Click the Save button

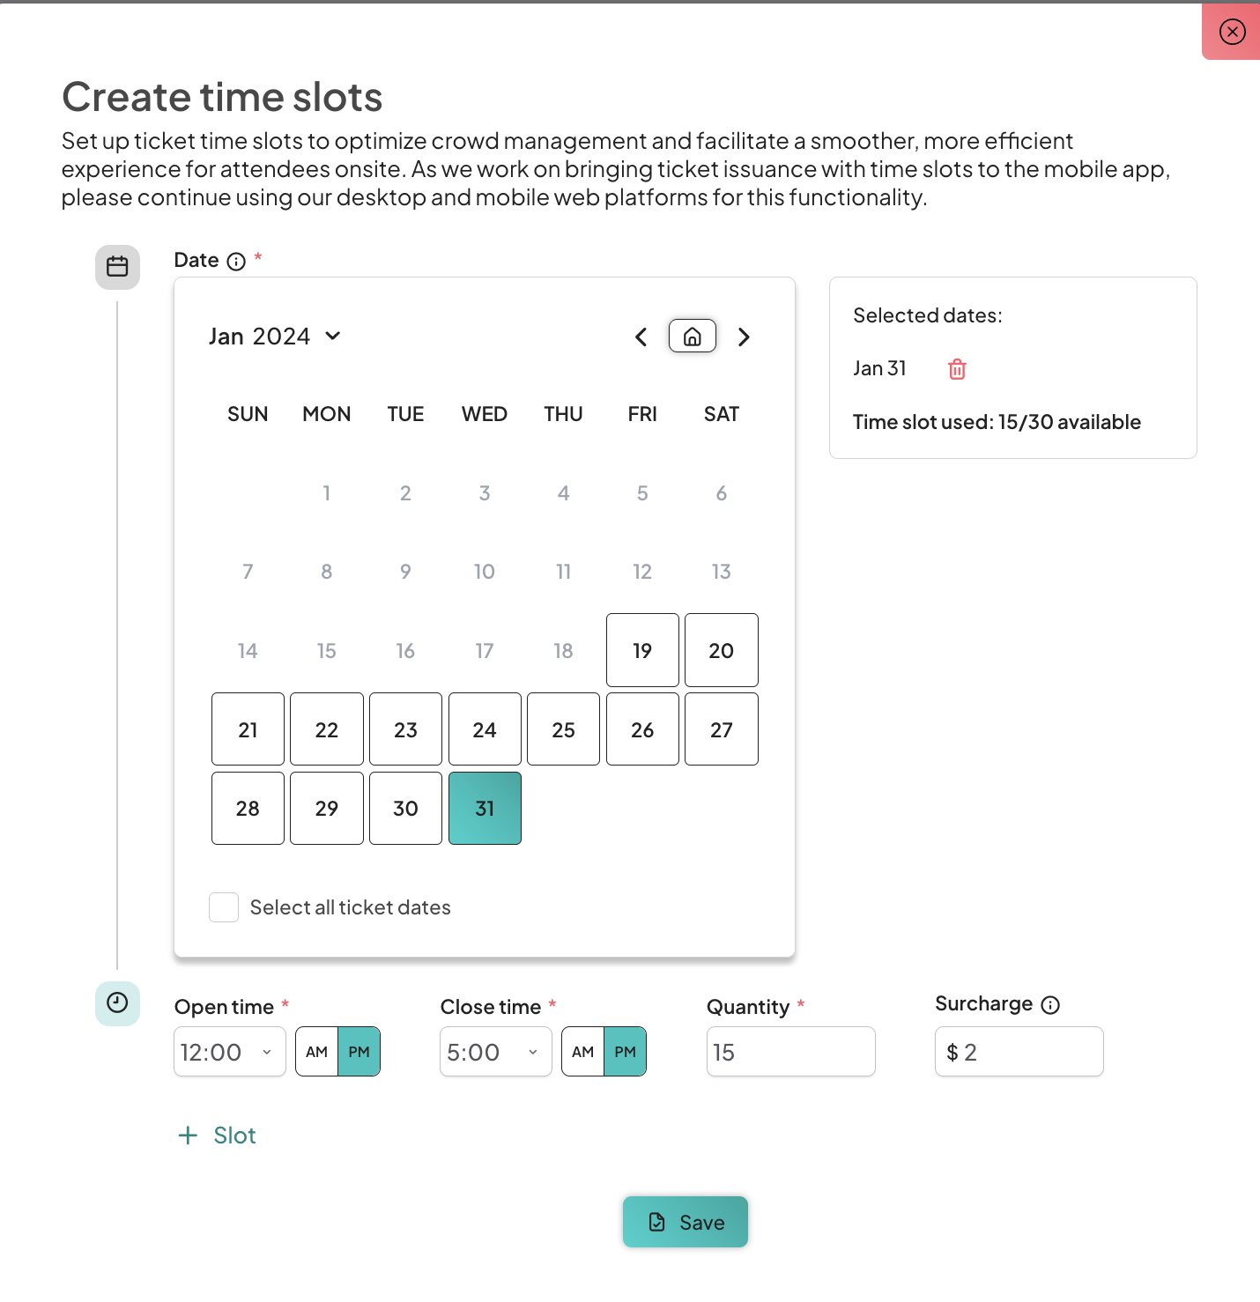click(686, 1222)
